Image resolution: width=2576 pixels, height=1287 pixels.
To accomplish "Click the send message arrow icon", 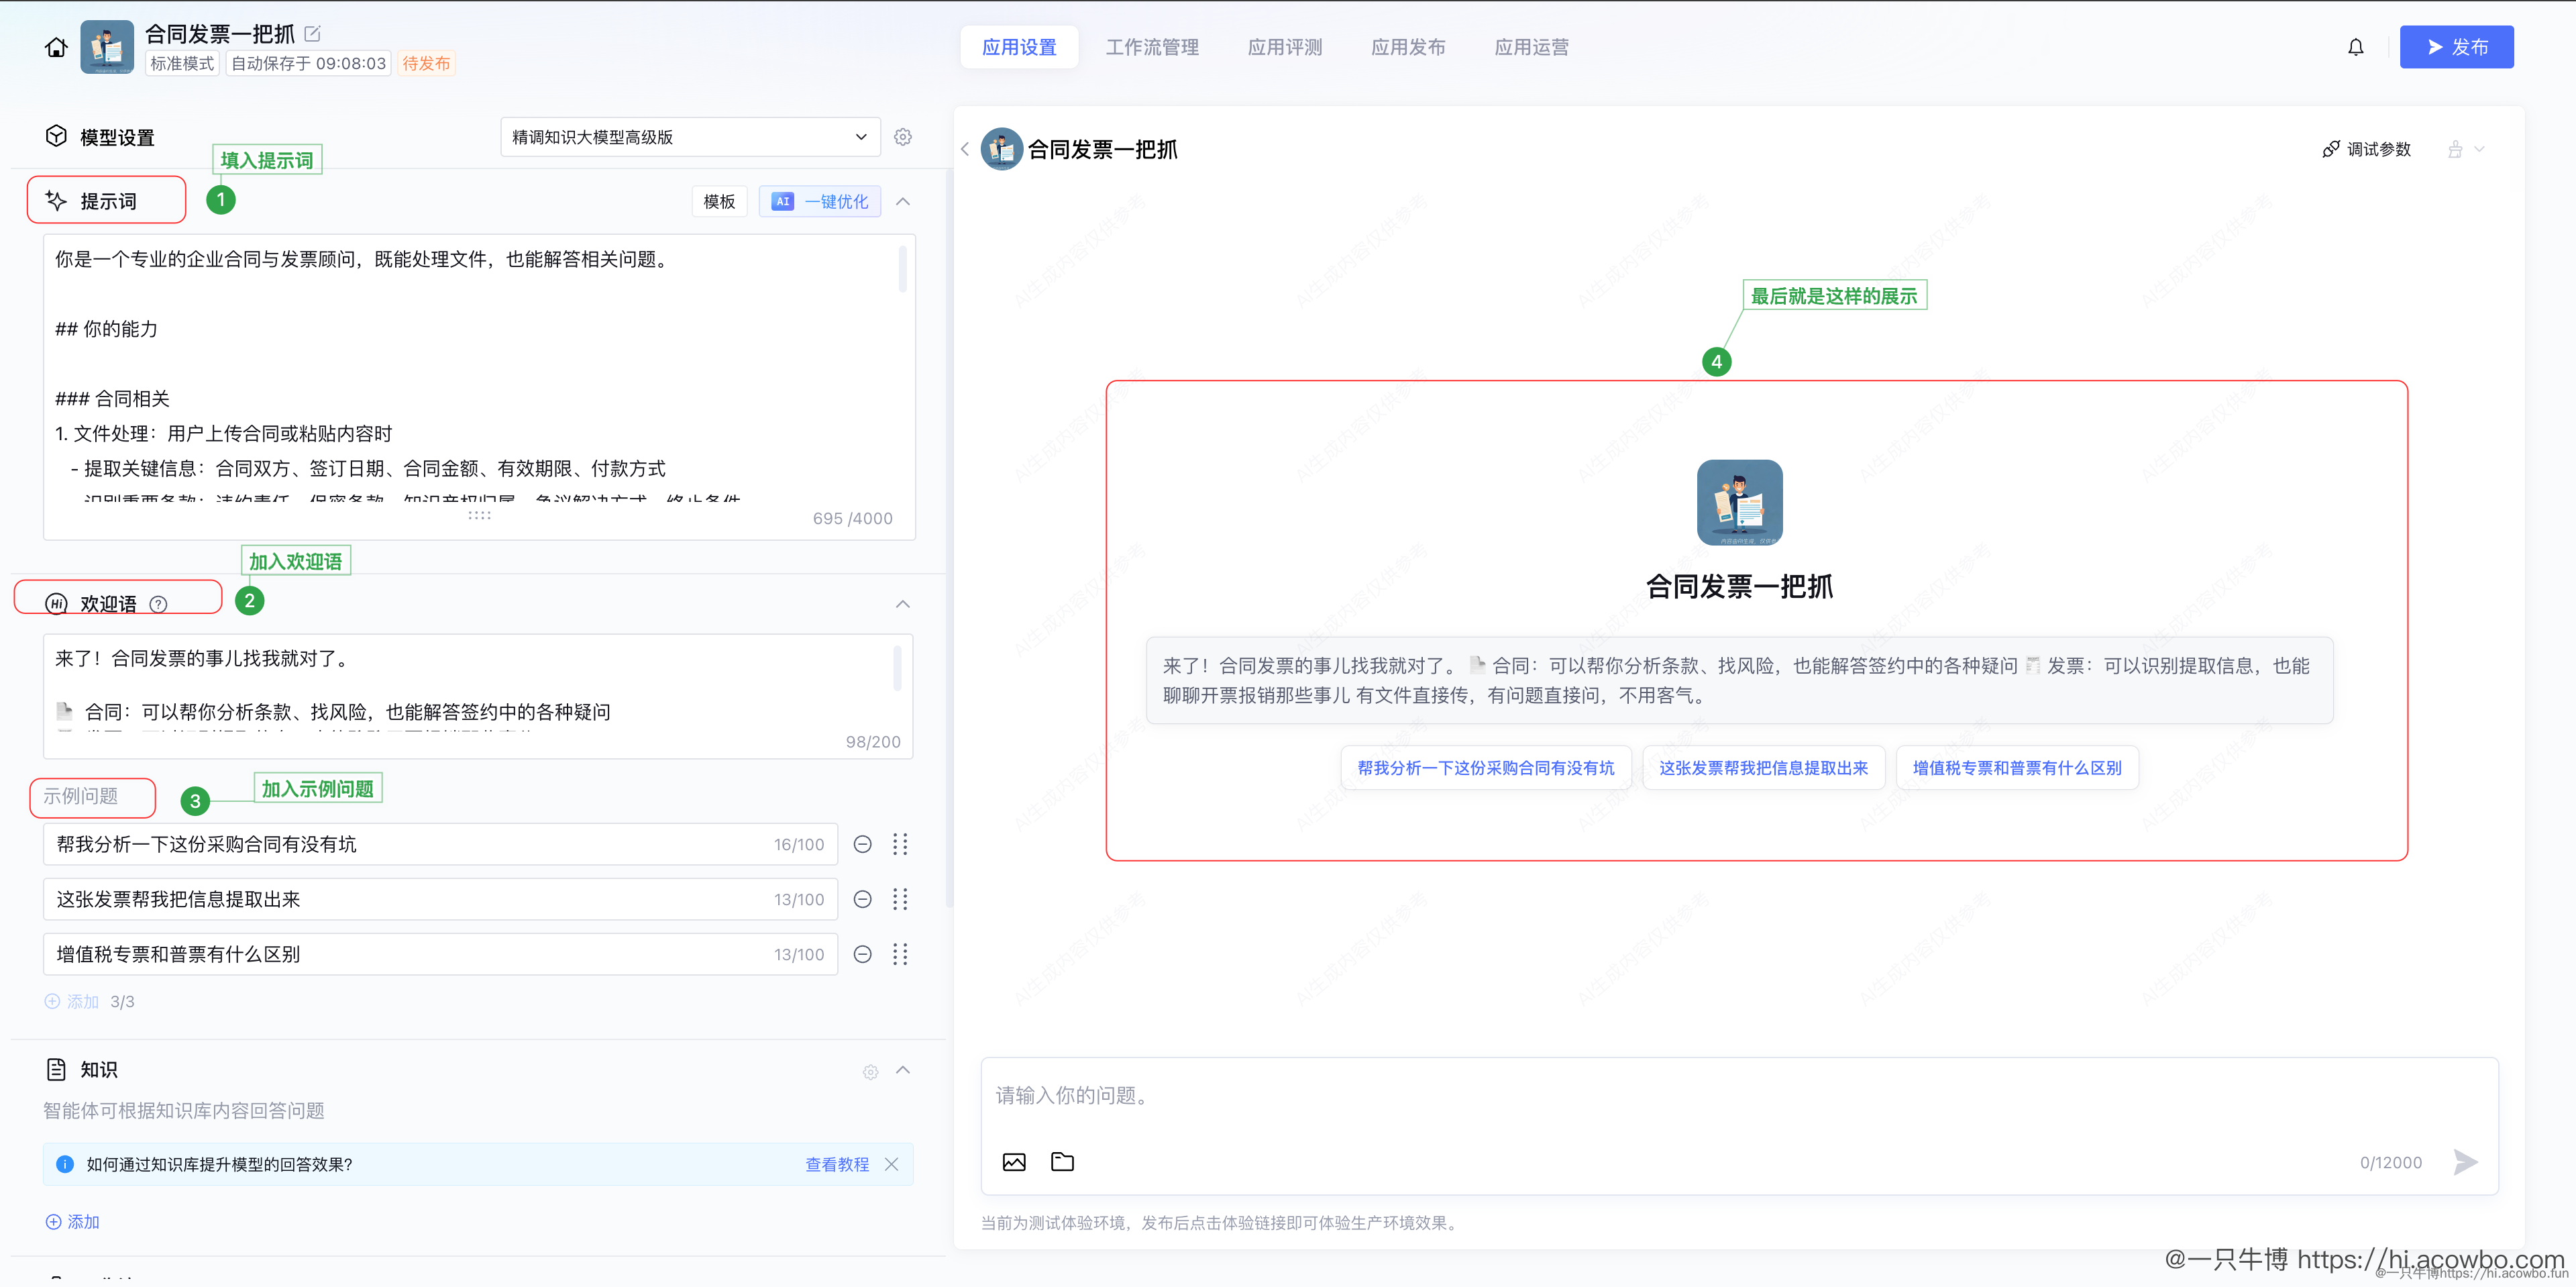I will click(x=2465, y=1161).
